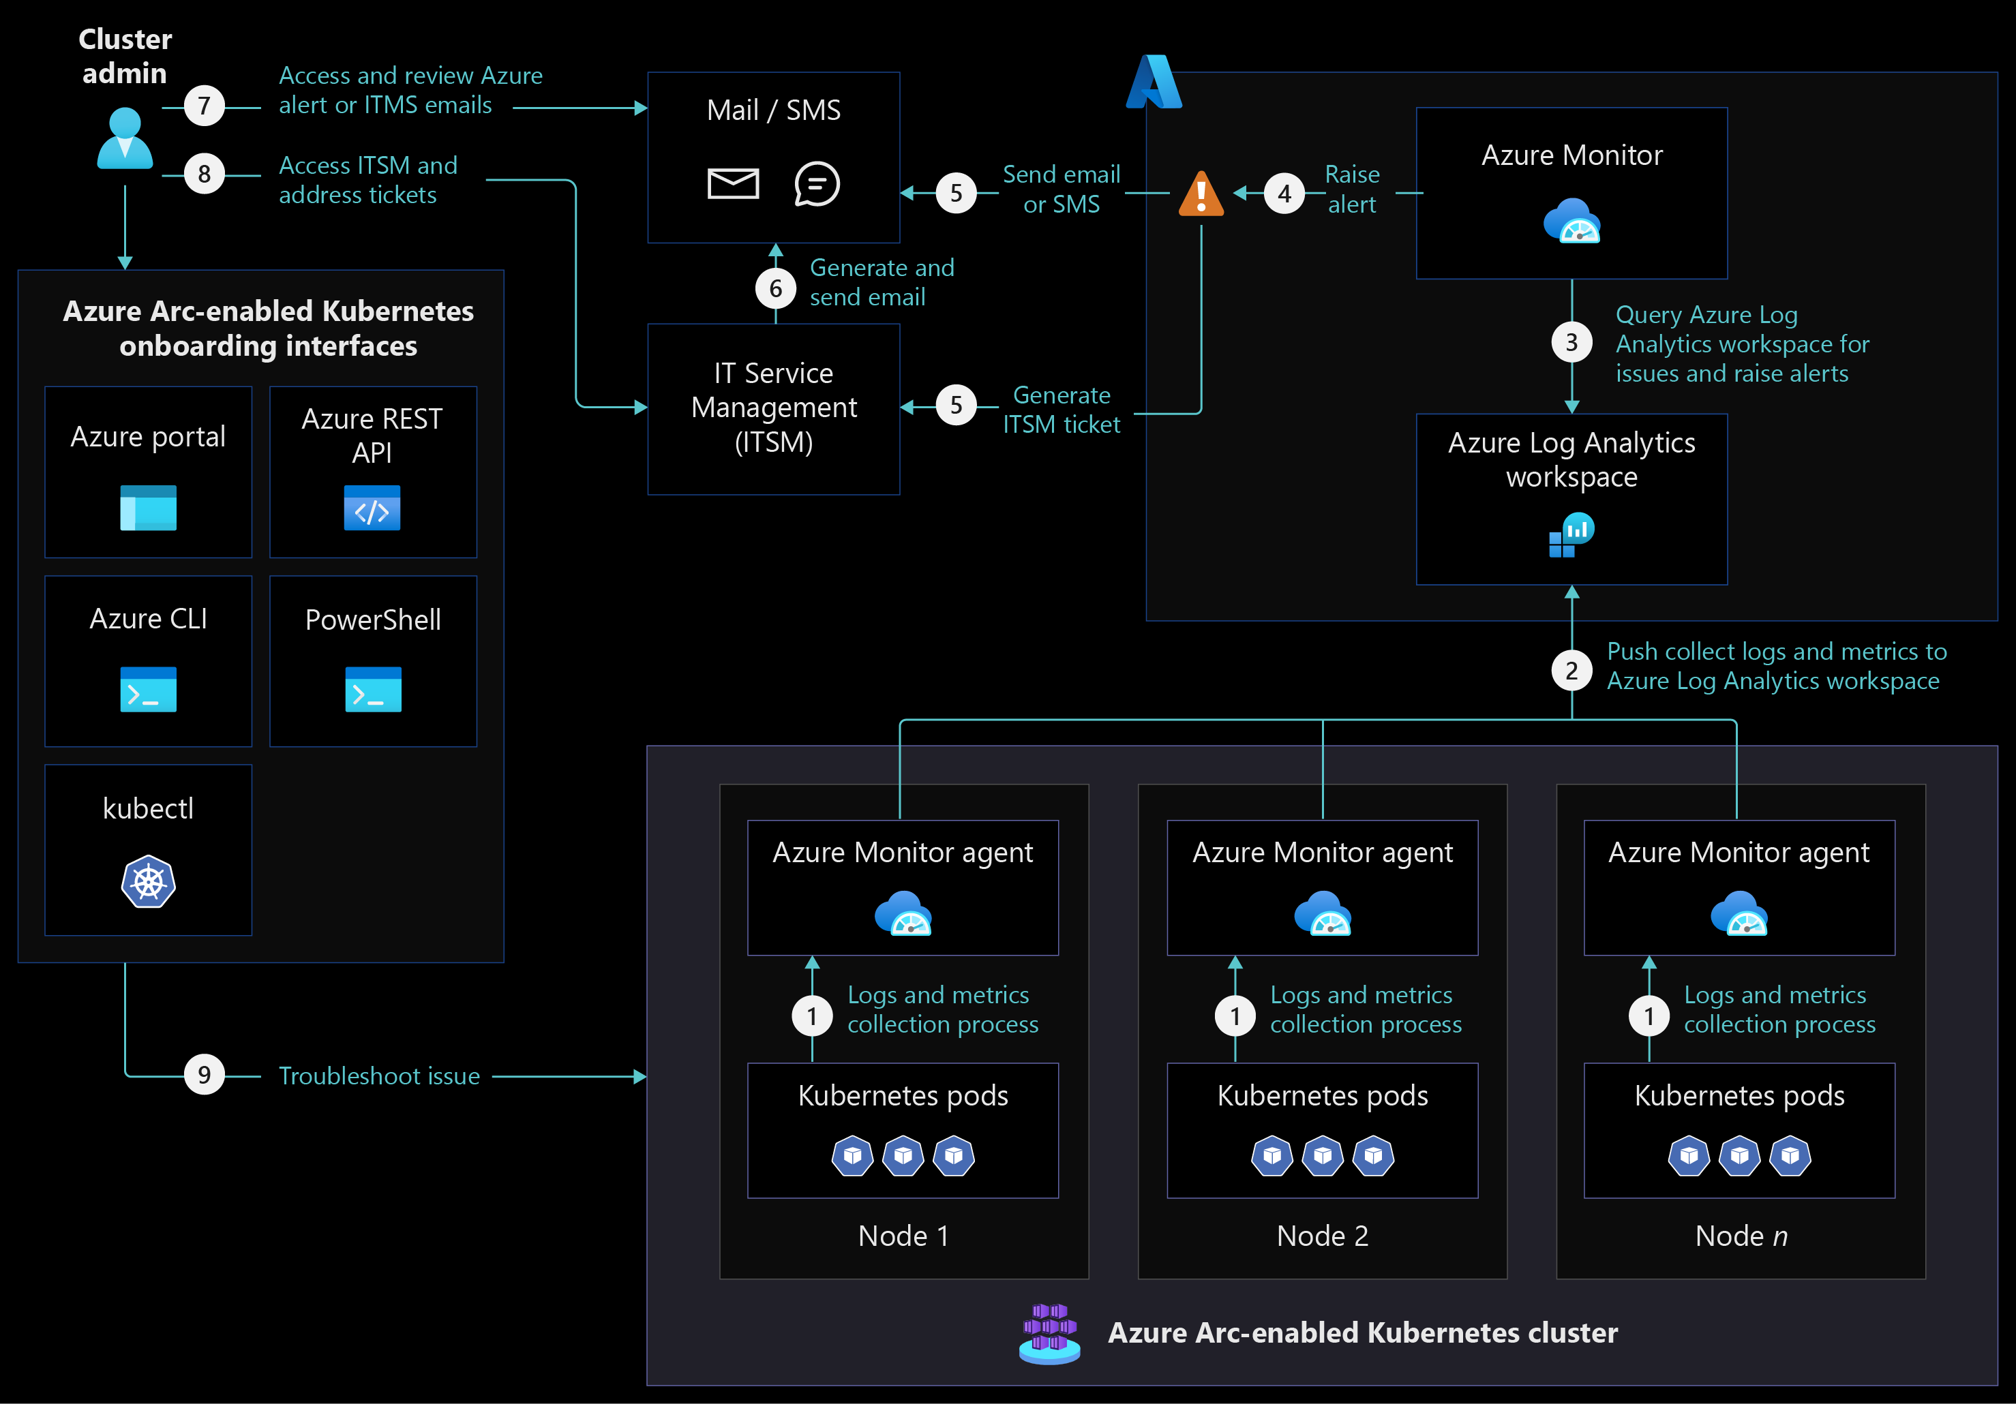The height and width of the screenshot is (1404, 2016).
Task: Select the IT Service Management (ITSM) label
Action: click(x=774, y=408)
